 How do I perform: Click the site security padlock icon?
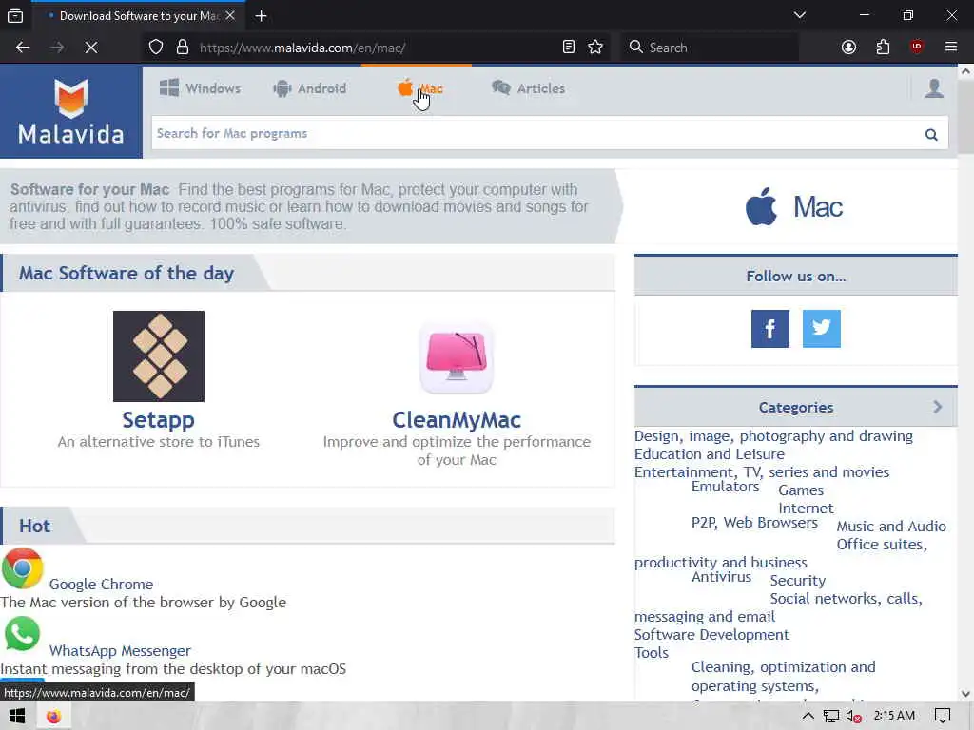(x=182, y=48)
